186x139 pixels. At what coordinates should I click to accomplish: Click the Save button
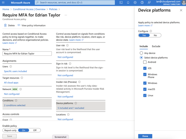coord(9,136)
